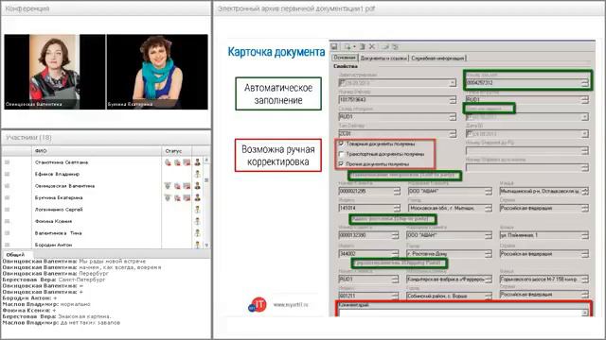Click the leftmost status icon in Светлана's row

point(168,162)
